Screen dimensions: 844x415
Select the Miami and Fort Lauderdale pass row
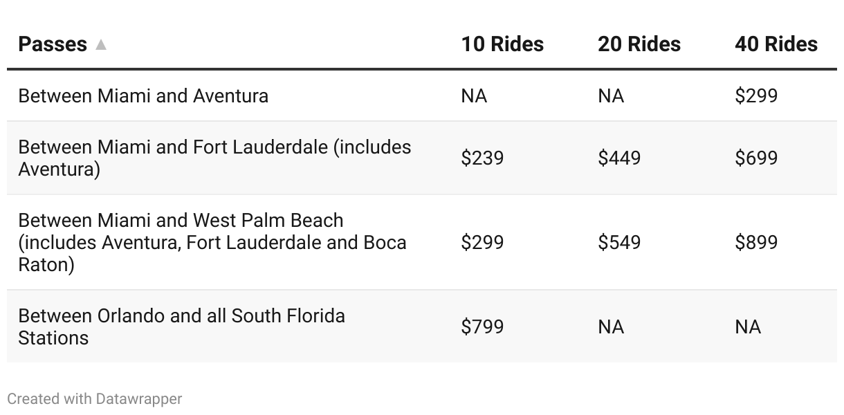click(x=422, y=158)
